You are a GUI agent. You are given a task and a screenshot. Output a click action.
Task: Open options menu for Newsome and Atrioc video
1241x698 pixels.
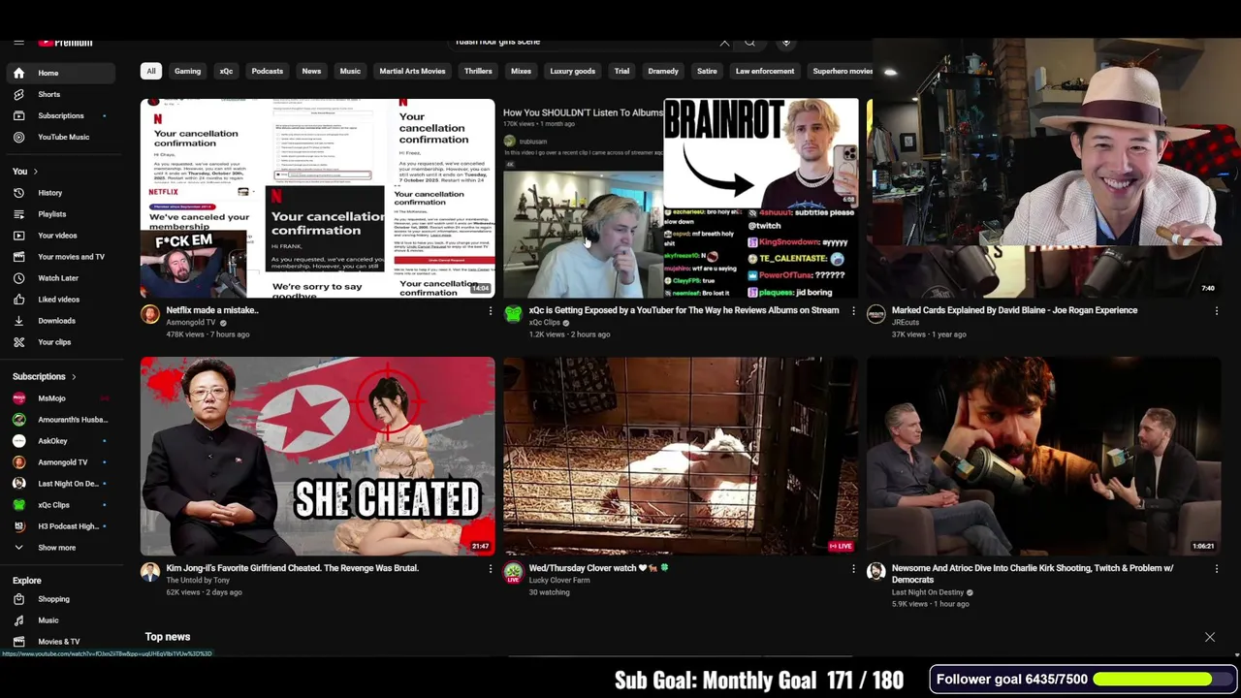1216,569
